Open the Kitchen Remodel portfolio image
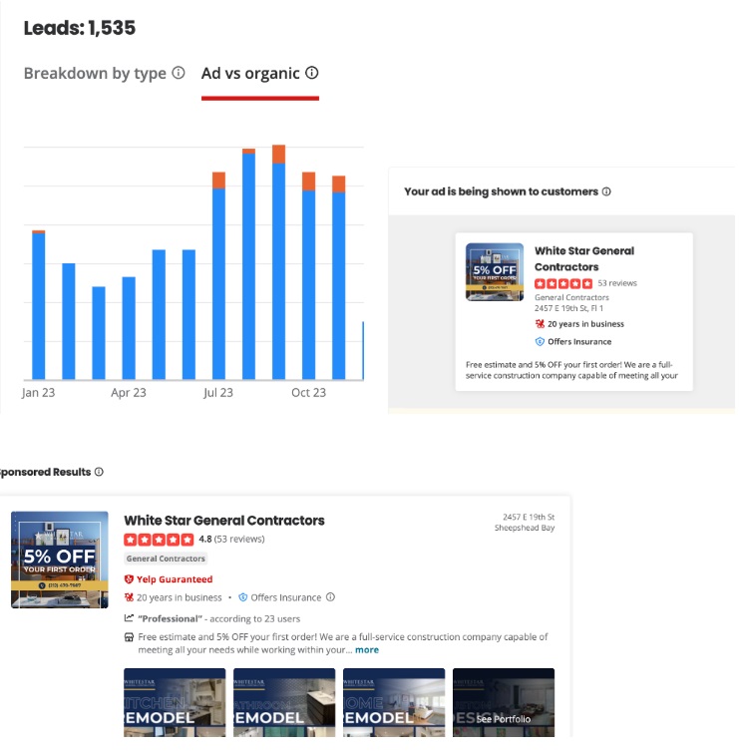739x754 pixels. pos(175,702)
